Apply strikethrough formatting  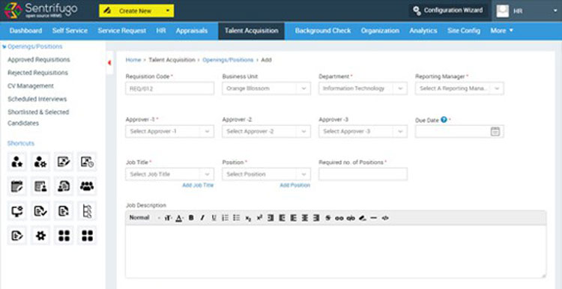pos(327,218)
